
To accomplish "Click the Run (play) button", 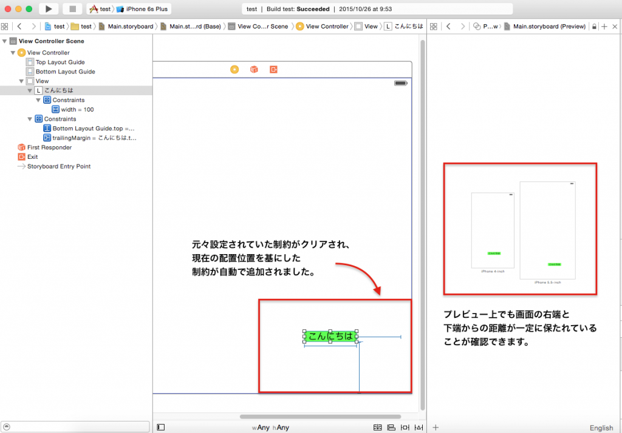I will (x=48, y=9).
